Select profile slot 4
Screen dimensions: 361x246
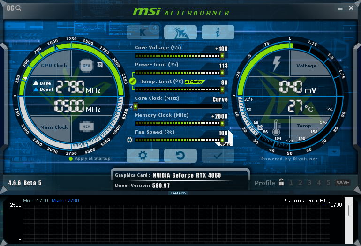coord(319,183)
